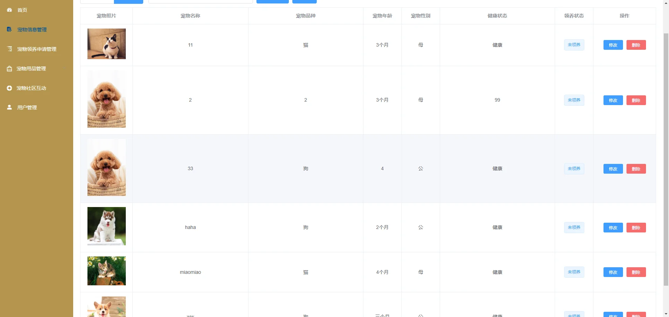
Task: Click the 未领养 tag for pet haha
Action: tap(574, 228)
